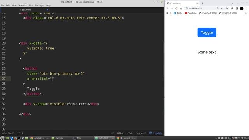The width and height of the screenshot is (249, 140).
Task: Reload the localhost:3000 page
Action: click(176, 9)
